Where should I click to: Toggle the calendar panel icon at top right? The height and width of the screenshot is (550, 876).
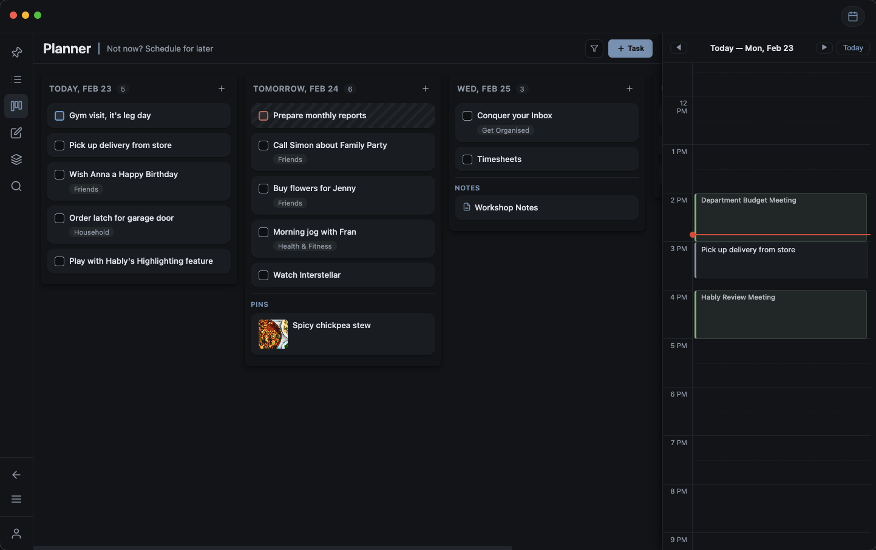(852, 16)
